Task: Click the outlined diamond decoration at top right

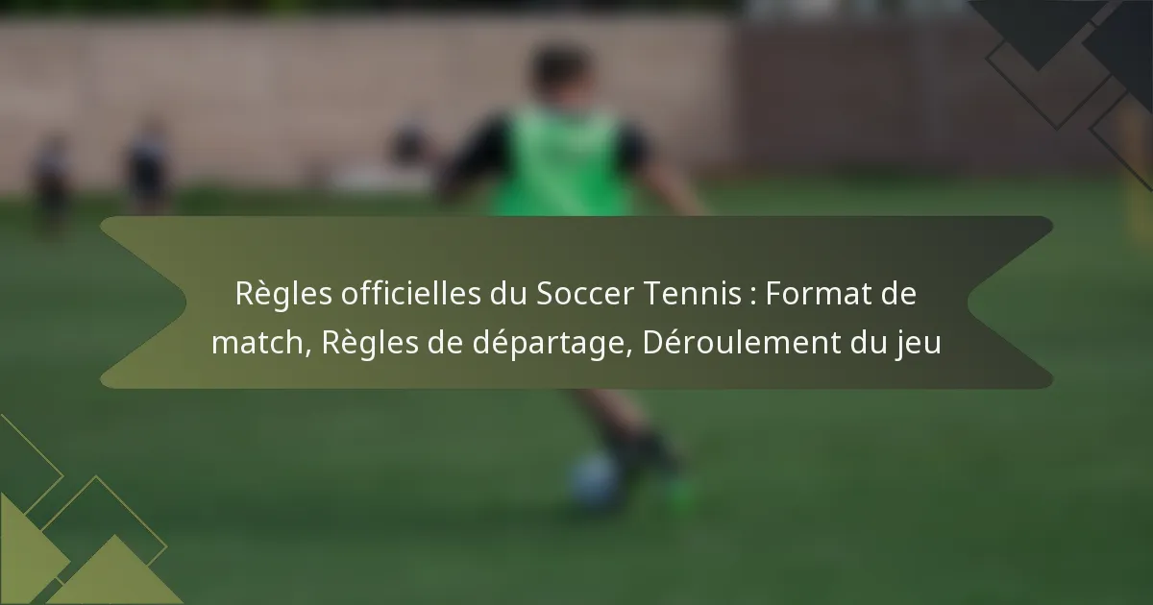Action: coord(1057,72)
